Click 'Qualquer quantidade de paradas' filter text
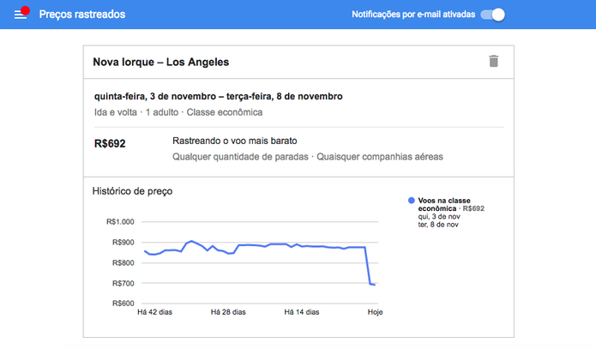This screenshot has height=349, width=596. coord(240,157)
